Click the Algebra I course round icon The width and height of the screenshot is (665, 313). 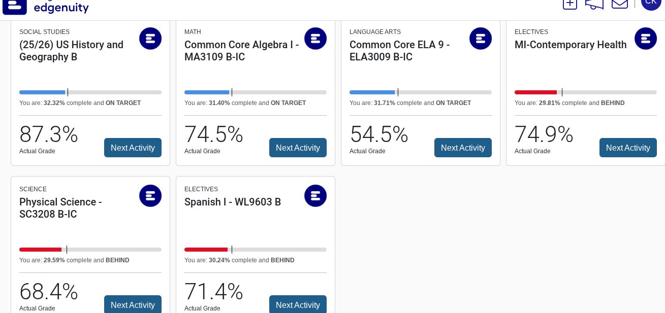[315, 39]
